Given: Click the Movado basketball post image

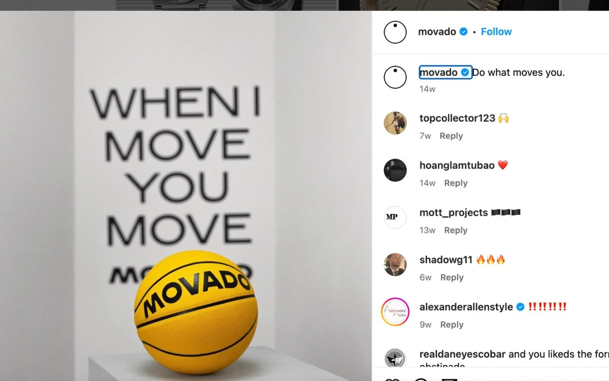Looking at the screenshot, I should (186, 196).
